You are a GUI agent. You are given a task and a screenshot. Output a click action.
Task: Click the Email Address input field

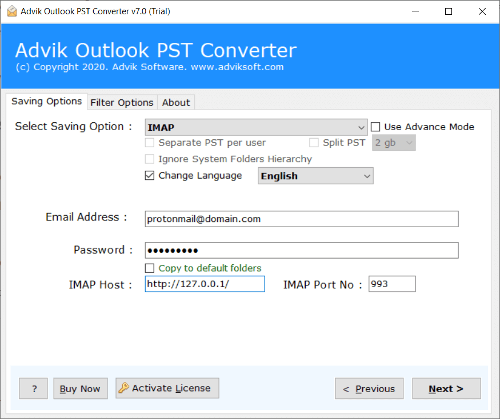tap(302, 219)
